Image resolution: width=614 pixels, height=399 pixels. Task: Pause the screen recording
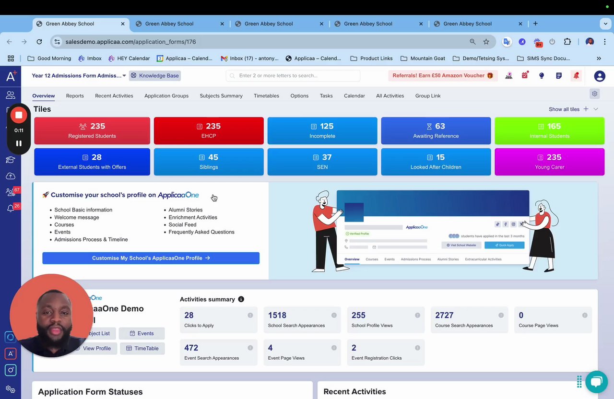pos(19,143)
